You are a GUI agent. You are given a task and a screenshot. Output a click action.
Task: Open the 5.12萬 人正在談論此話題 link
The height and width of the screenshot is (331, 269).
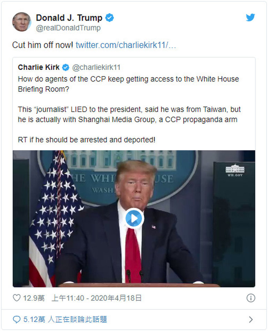click(65, 319)
